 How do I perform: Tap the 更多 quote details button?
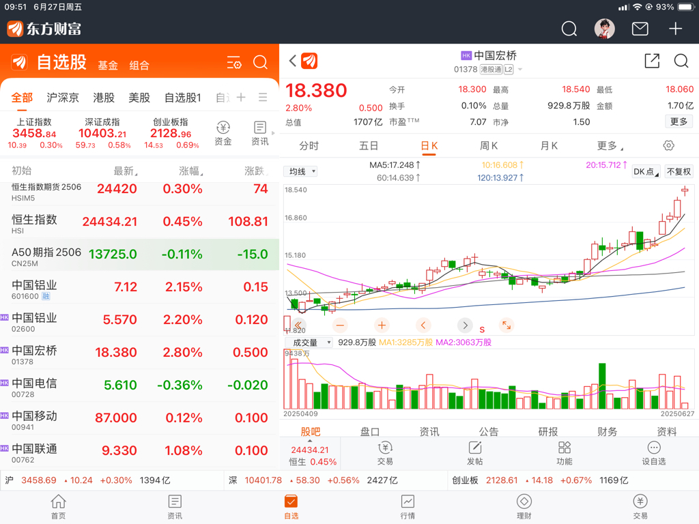click(x=679, y=121)
